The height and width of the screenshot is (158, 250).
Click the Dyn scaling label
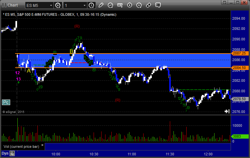(x=5, y=153)
